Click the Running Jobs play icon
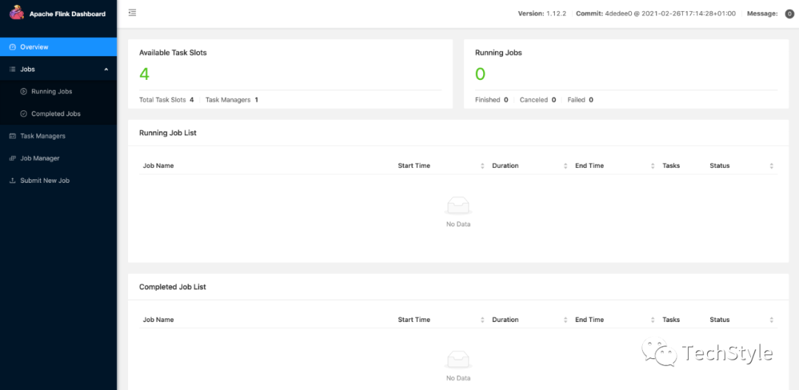Image resolution: width=799 pixels, height=390 pixels. point(24,92)
